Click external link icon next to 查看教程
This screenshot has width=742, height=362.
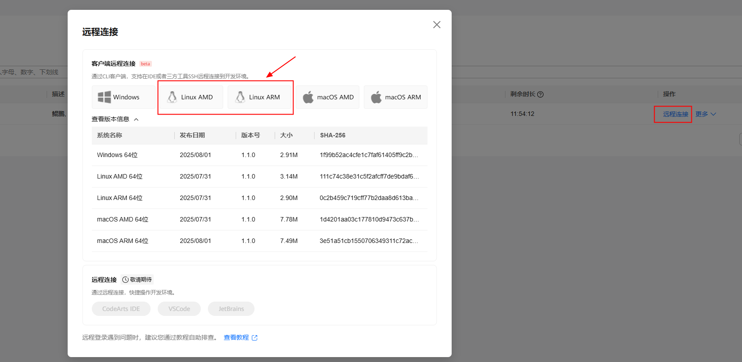click(255, 338)
